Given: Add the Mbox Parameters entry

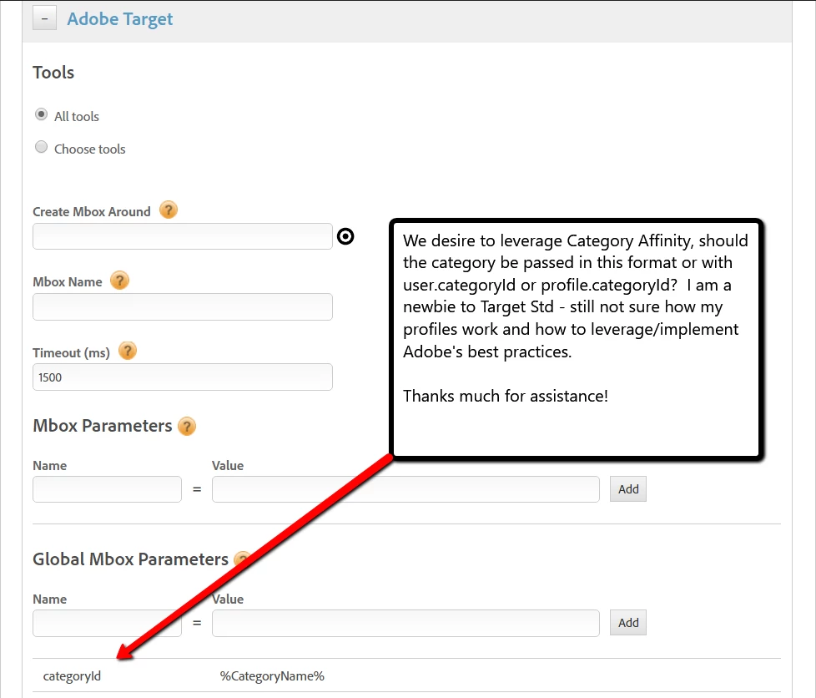Looking at the screenshot, I should [628, 489].
